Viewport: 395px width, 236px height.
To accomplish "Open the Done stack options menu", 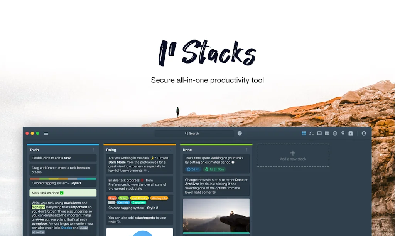I will 247,150.
